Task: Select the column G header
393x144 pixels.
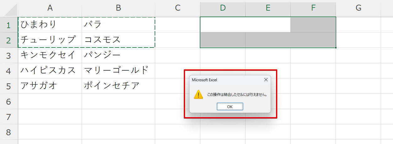Action: [x=358, y=8]
